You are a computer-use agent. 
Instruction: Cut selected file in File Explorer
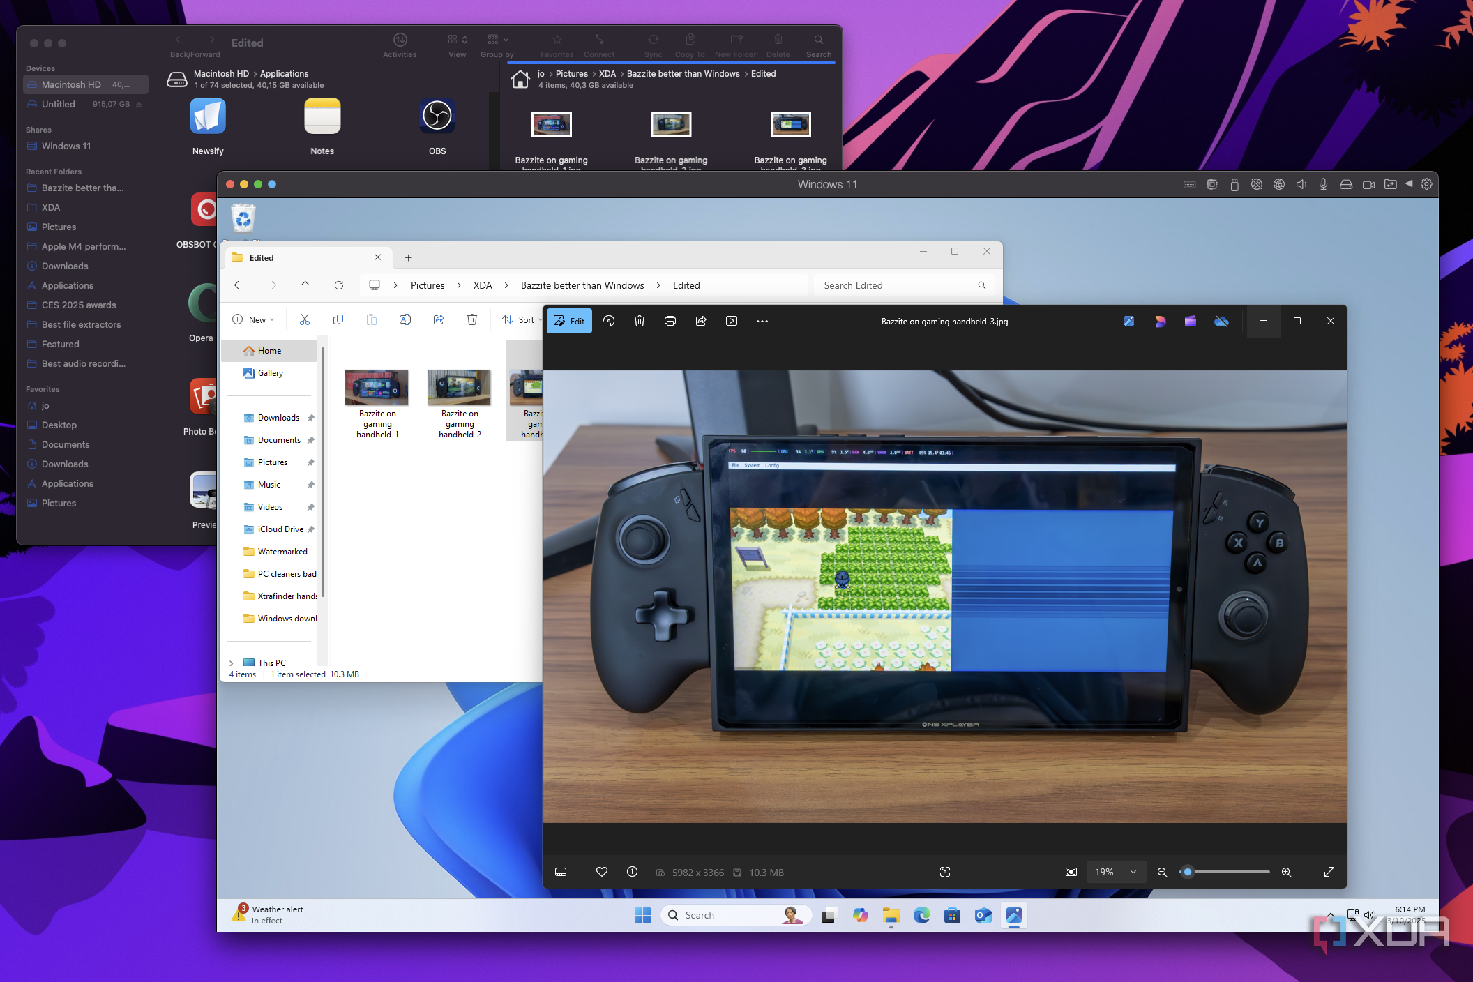pos(305,319)
